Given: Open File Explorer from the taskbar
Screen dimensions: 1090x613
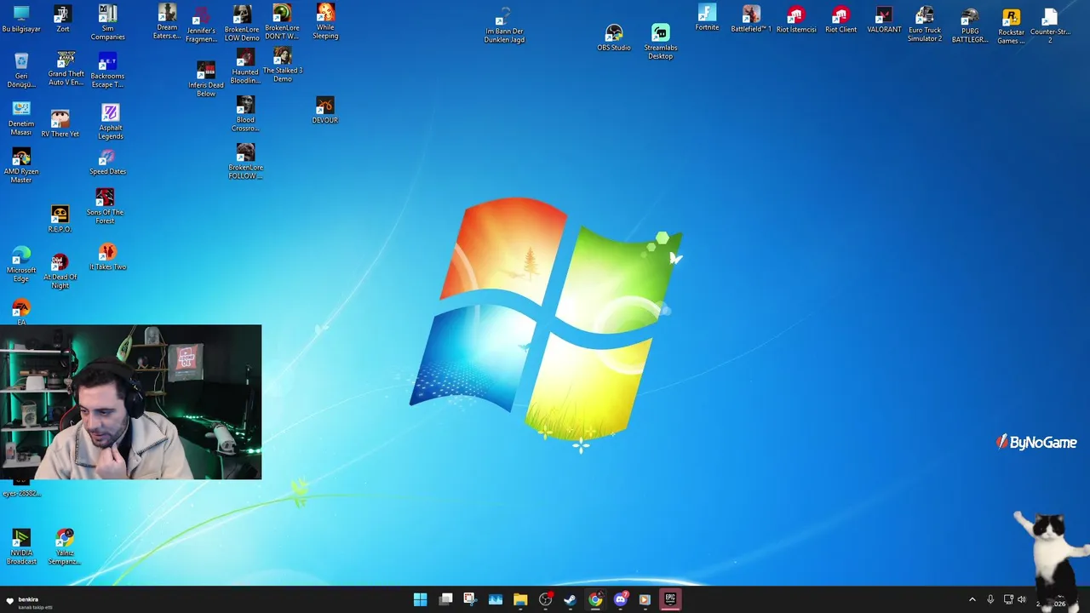Looking at the screenshot, I should click(520, 599).
